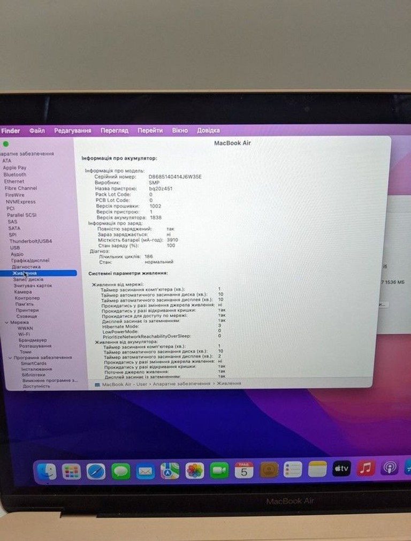The height and width of the screenshot is (541, 411).
Task: Launch Safari from the Dock
Action: click(x=96, y=471)
